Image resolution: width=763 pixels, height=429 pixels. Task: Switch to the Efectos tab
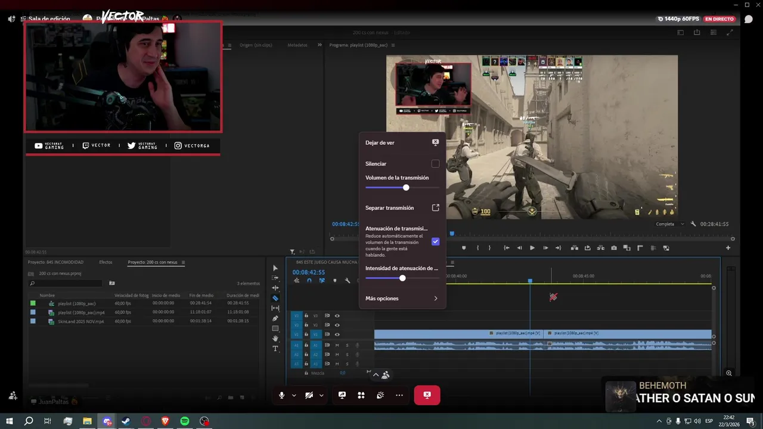(106, 262)
